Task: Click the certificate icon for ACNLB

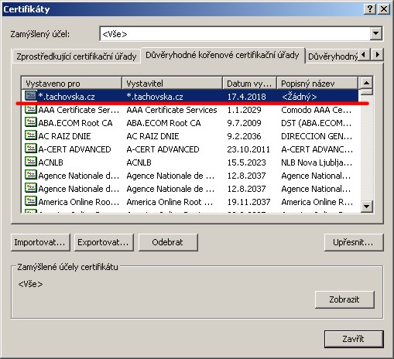Action: coord(31,162)
